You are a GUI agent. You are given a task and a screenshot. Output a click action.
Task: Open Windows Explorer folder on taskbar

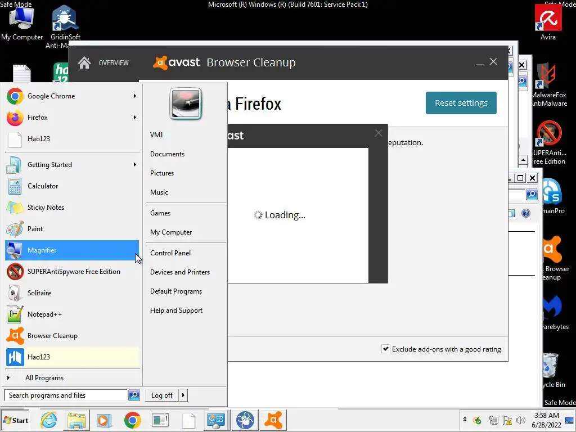click(76, 420)
